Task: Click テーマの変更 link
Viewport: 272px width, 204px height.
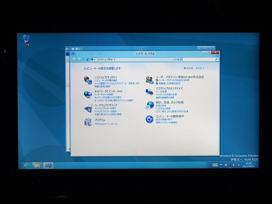Action: (x=161, y=91)
